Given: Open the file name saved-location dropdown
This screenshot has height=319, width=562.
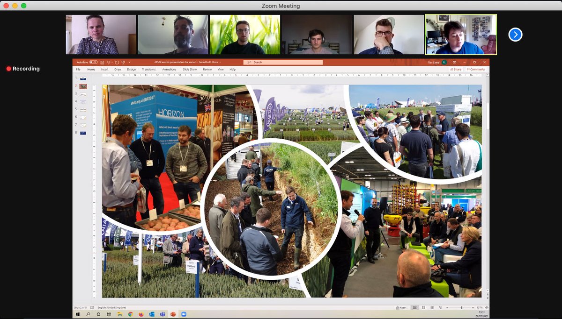Looking at the screenshot, I should (220, 62).
